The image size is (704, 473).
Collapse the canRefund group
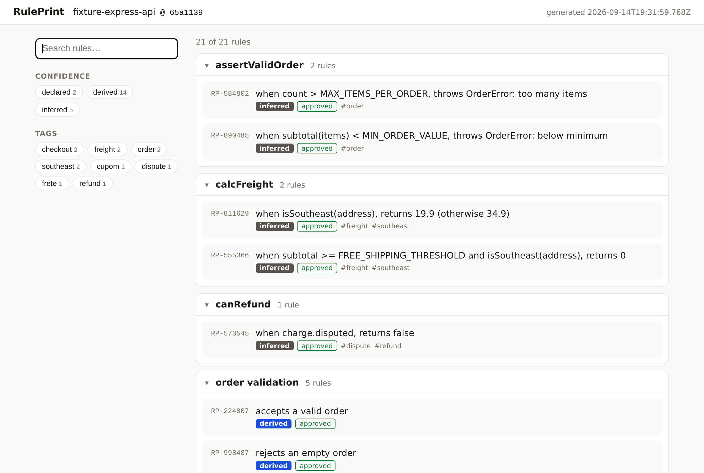point(207,305)
